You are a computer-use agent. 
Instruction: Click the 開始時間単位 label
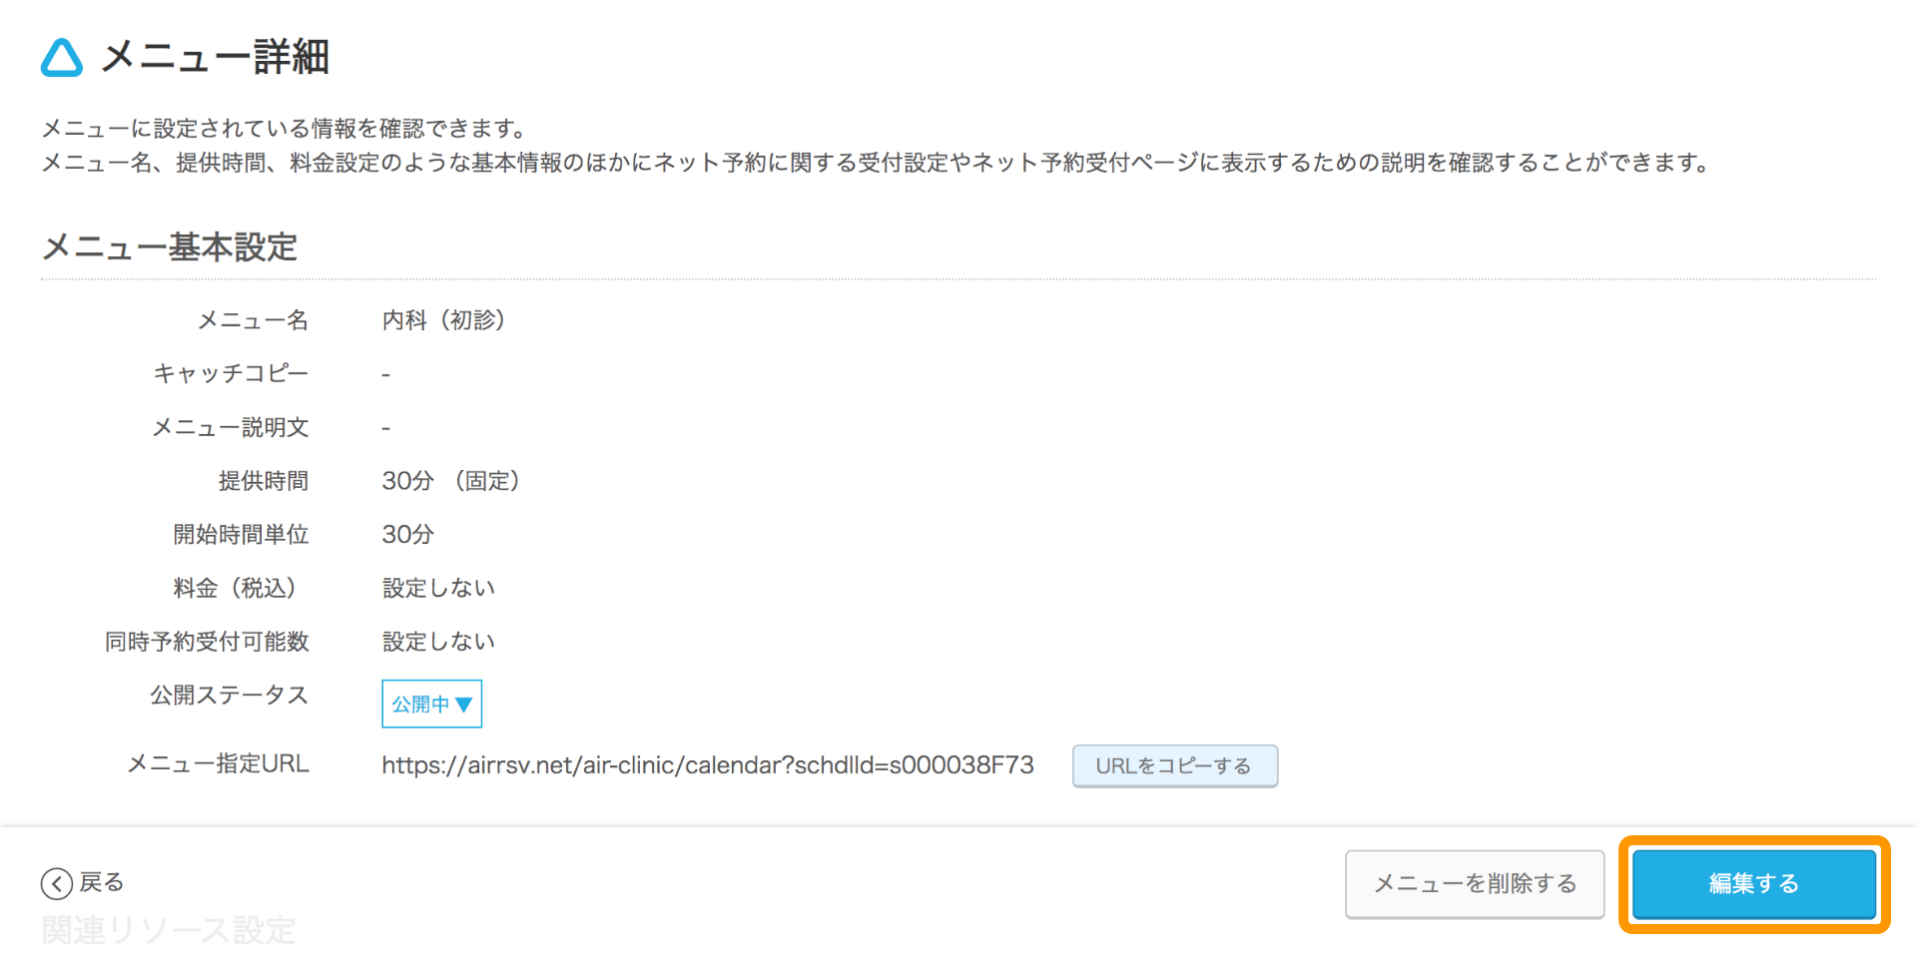[241, 535]
